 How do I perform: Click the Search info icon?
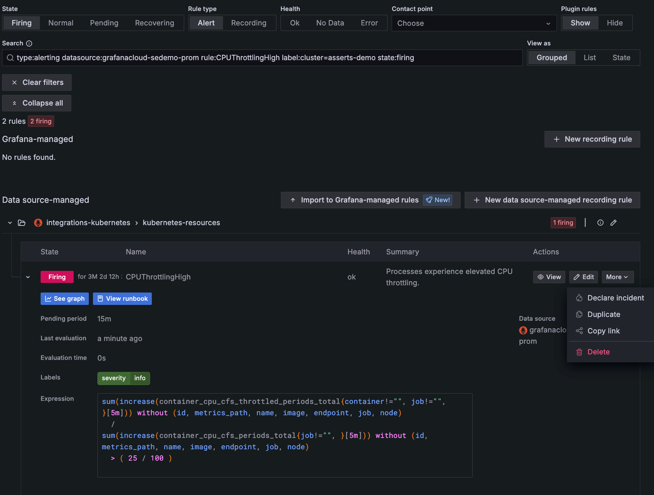[29, 43]
